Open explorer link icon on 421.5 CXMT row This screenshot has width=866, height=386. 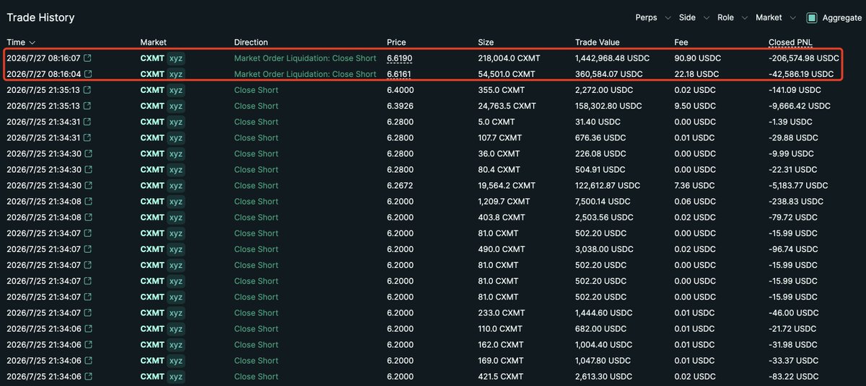click(87, 376)
